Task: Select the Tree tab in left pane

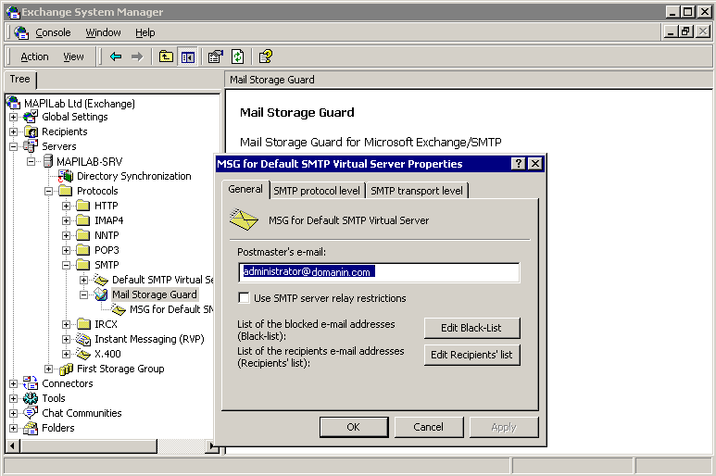Action: (20, 80)
